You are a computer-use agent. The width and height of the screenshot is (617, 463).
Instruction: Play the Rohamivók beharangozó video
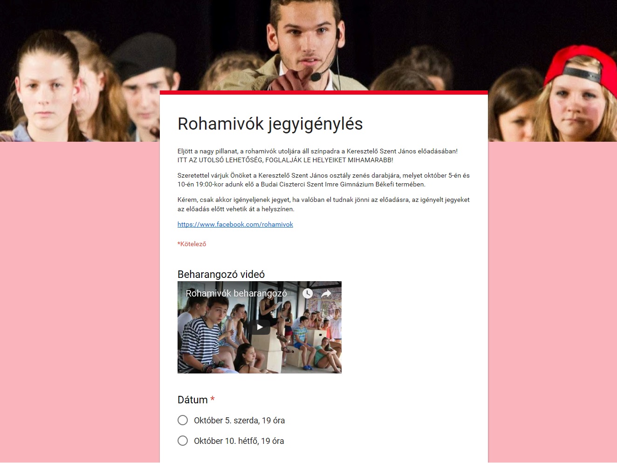(x=260, y=327)
